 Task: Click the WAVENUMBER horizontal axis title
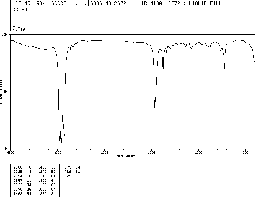pyautogui.click(x=128, y=156)
